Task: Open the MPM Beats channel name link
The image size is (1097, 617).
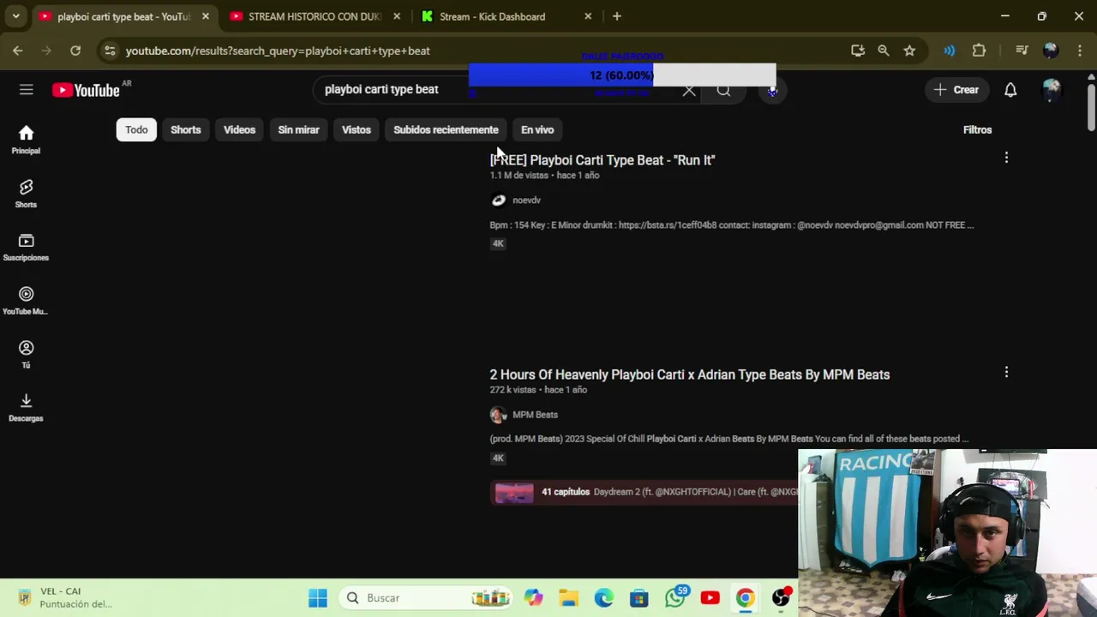Action: (x=535, y=415)
